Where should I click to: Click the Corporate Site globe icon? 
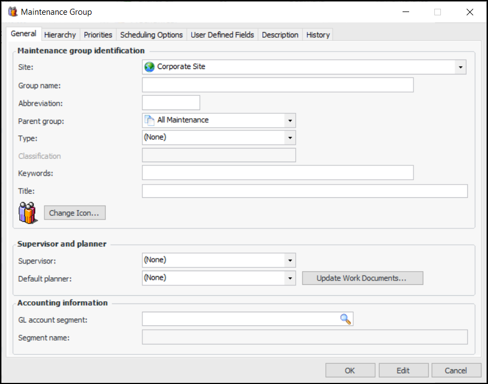pyautogui.click(x=150, y=67)
